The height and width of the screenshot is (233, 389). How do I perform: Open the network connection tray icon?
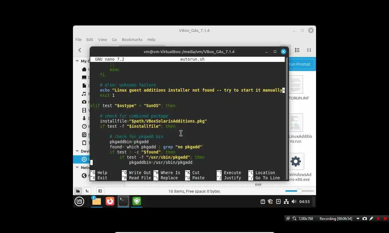click(x=286, y=201)
